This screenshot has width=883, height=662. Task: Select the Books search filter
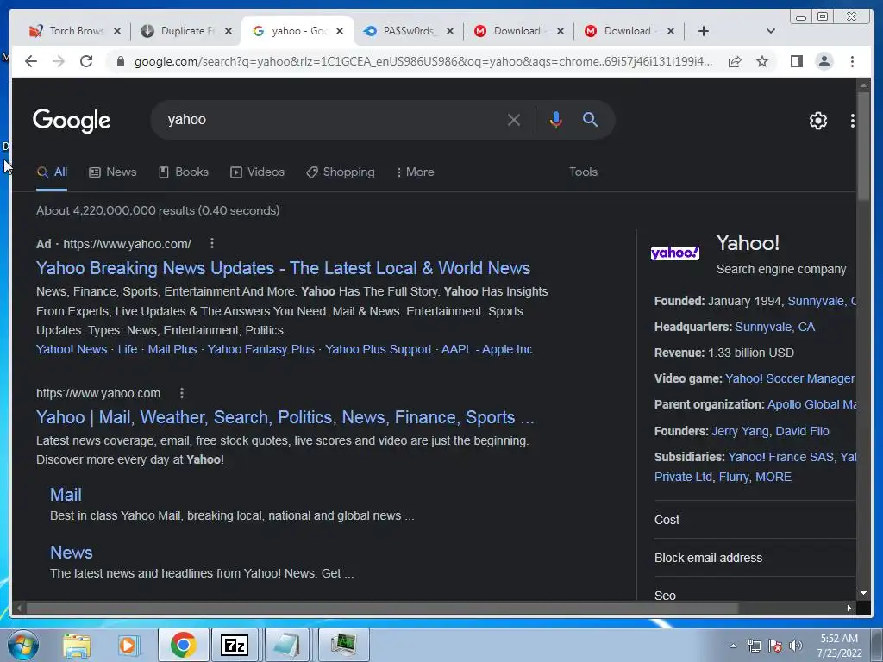[x=184, y=172]
